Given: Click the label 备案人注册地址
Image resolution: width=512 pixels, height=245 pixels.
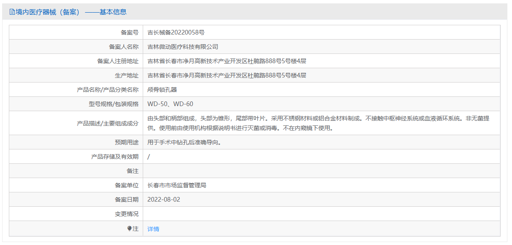Looking at the screenshot, I should [x=118, y=61].
